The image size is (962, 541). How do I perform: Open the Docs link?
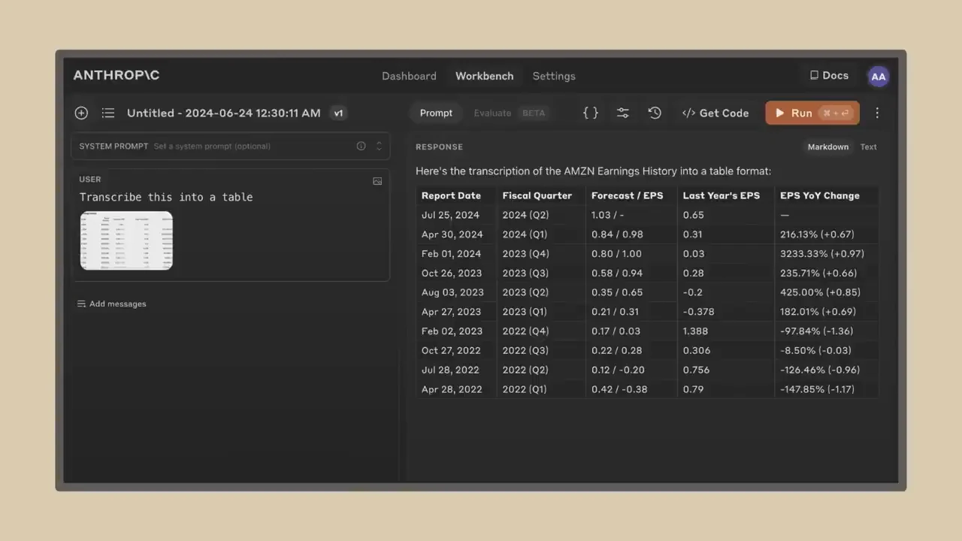(828, 75)
